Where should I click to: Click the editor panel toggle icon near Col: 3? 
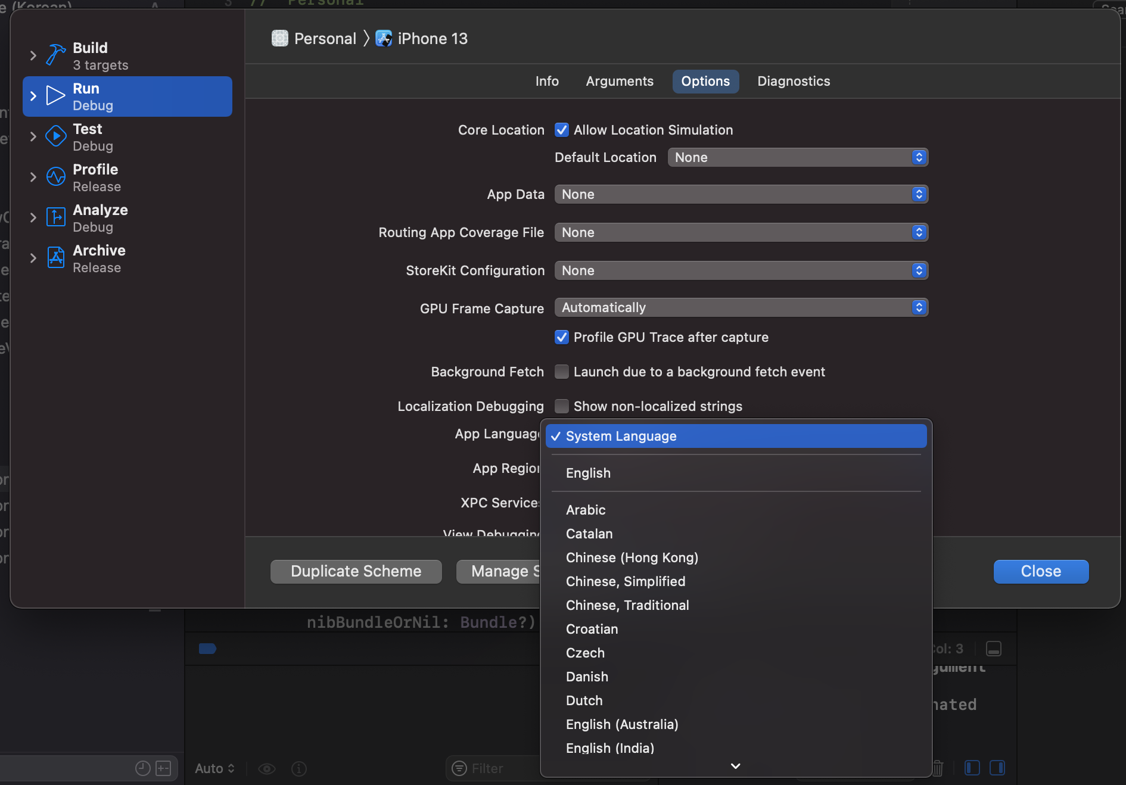click(x=993, y=648)
